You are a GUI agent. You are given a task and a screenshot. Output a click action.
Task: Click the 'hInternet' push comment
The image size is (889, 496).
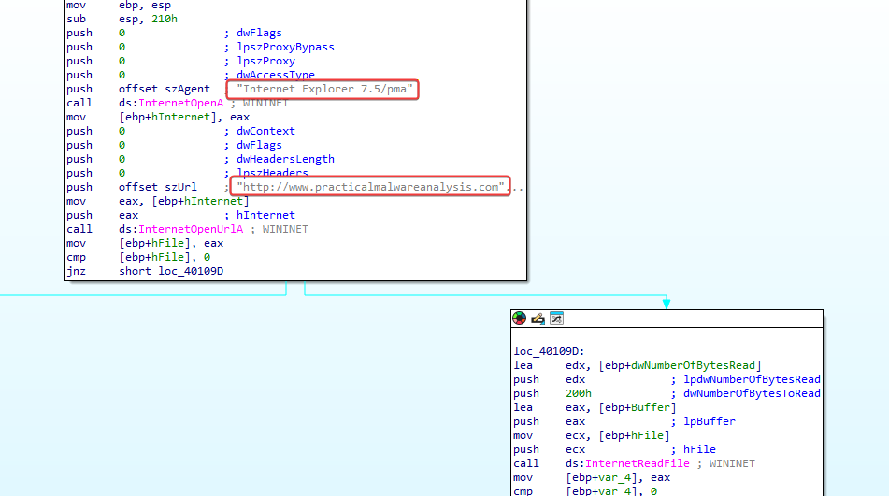coord(265,215)
